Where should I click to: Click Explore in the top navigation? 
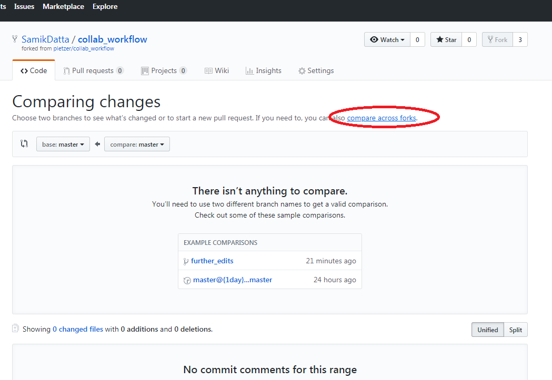(105, 7)
